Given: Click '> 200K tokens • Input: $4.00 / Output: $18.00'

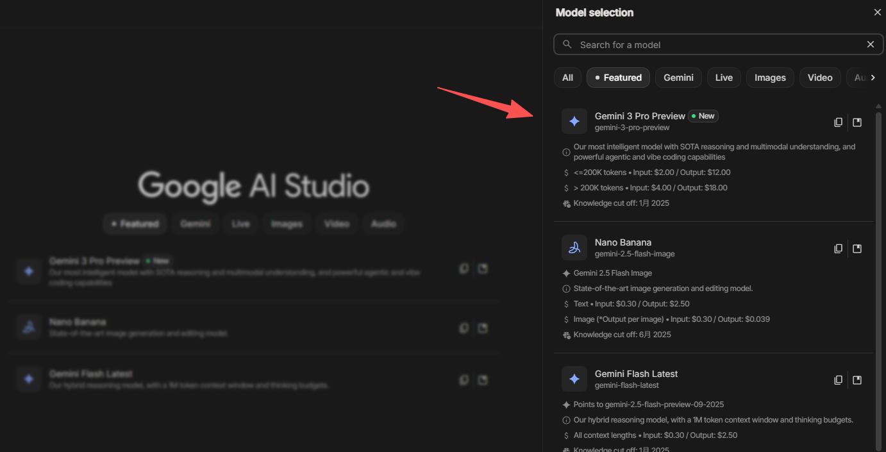Looking at the screenshot, I should (x=651, y=188).
